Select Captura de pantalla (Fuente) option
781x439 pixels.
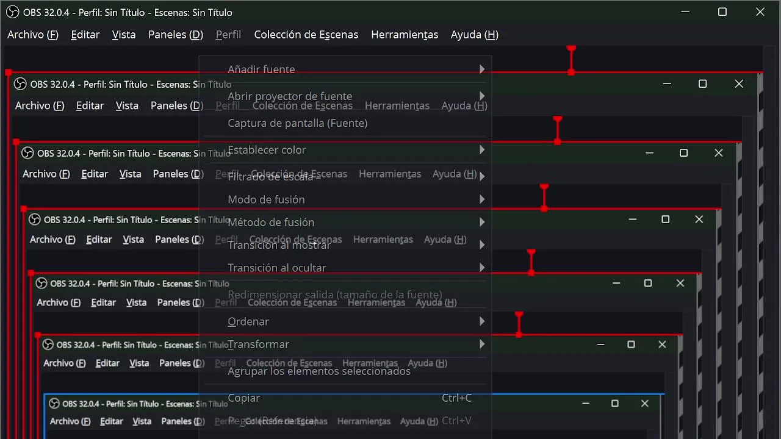pos(345,123)
